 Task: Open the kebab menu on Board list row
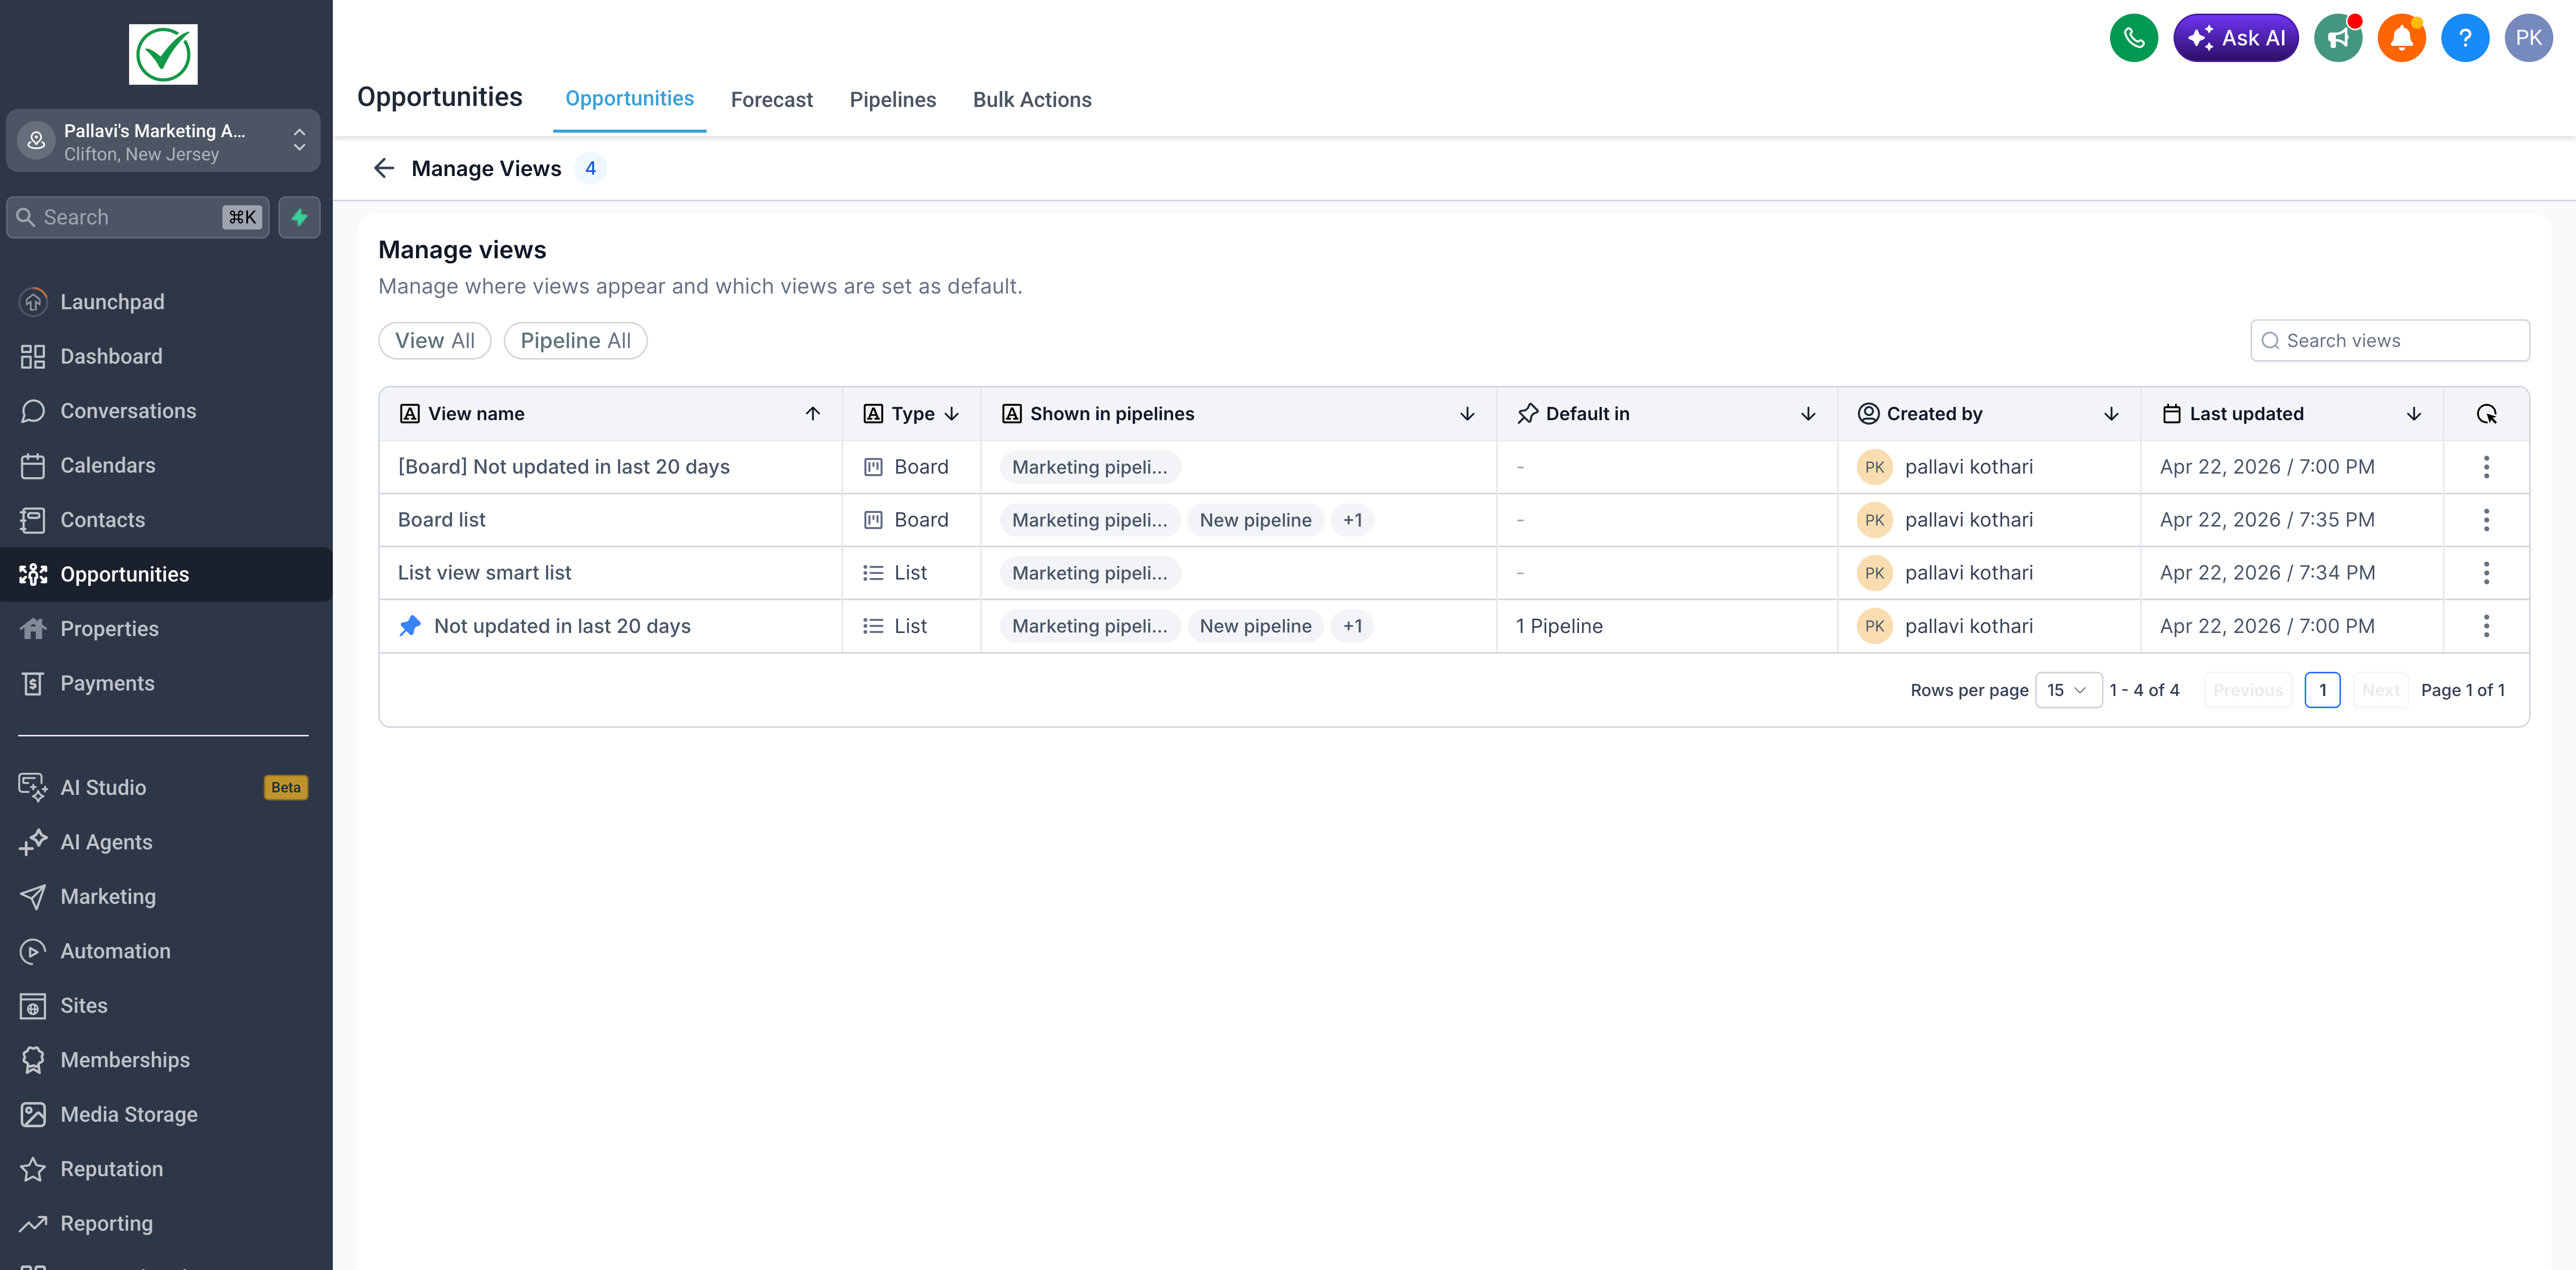point(2487,519)
